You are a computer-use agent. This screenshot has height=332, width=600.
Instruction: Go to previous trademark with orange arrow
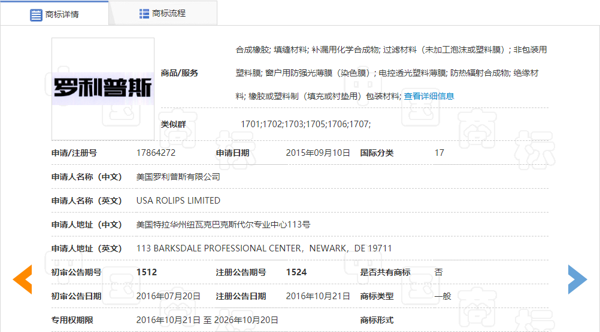(x=23, y=279)
